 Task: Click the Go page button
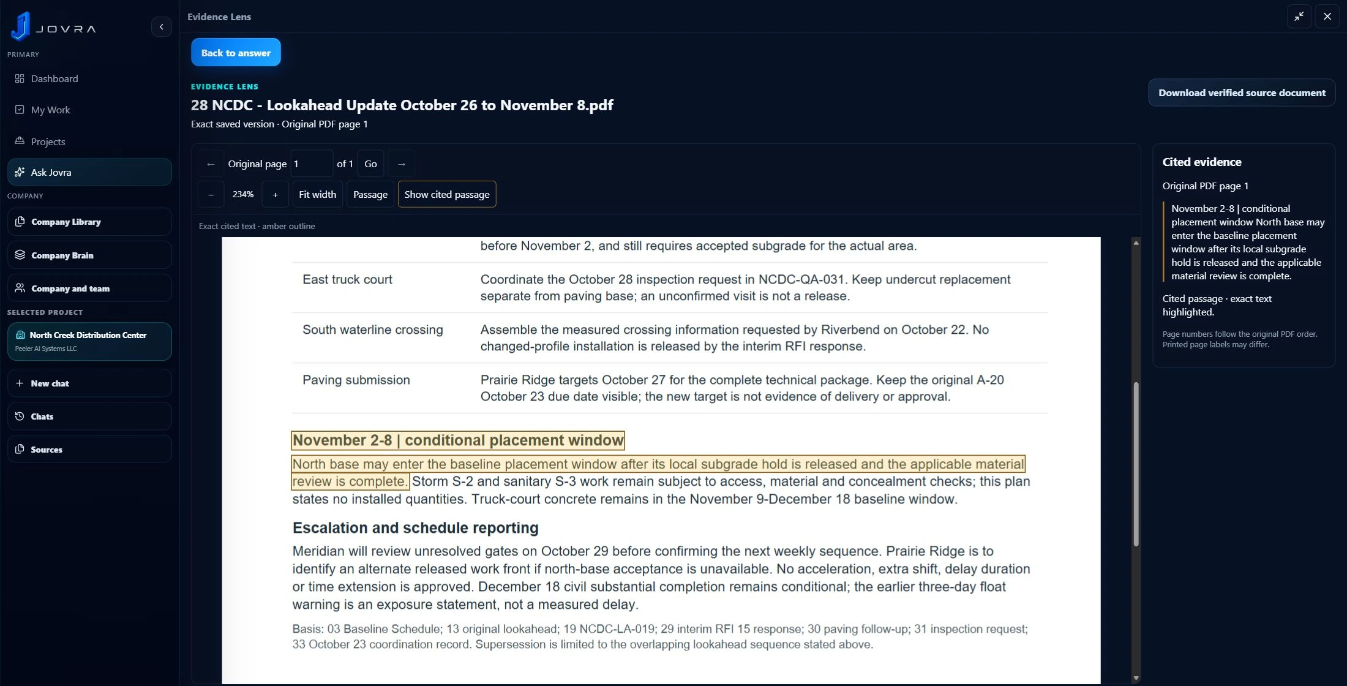click(x=371, y=164)
